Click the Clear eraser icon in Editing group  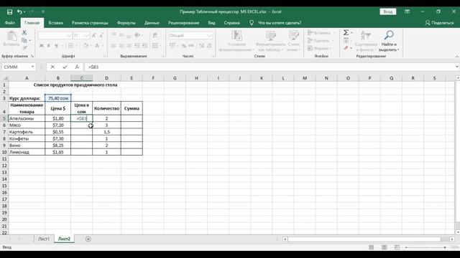tap(346, 48)
